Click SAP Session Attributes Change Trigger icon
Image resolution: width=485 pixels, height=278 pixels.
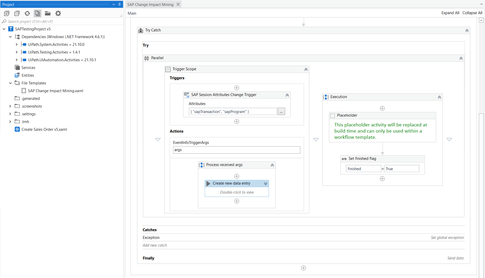pos(187,95)
